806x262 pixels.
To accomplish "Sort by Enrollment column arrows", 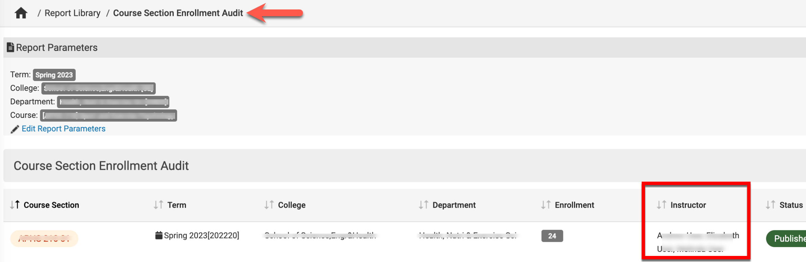I will click(x=546, y=205).
